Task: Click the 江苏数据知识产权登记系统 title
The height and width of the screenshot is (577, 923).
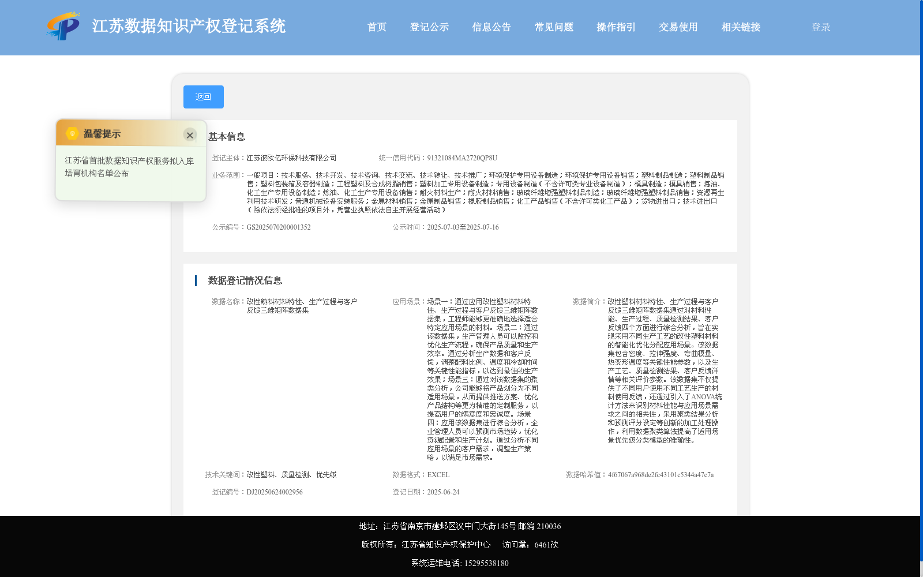Action: pos(189,26)
